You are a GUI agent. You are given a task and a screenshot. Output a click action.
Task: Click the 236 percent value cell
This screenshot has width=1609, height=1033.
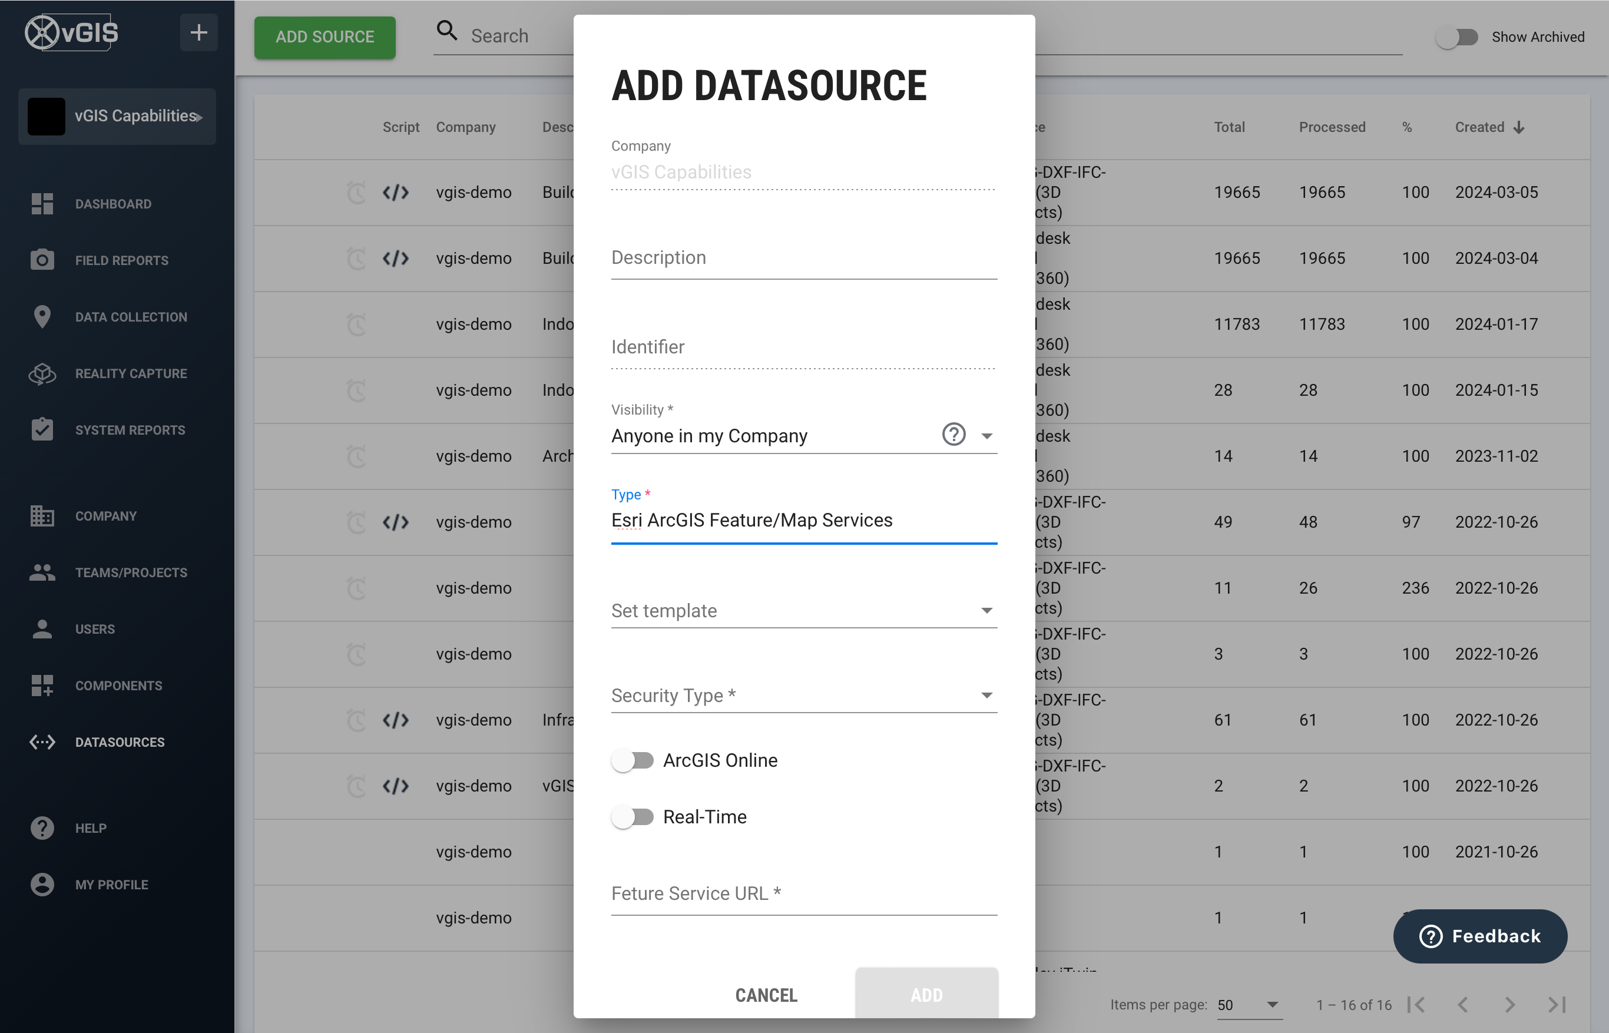click(x=1415, y=588)
